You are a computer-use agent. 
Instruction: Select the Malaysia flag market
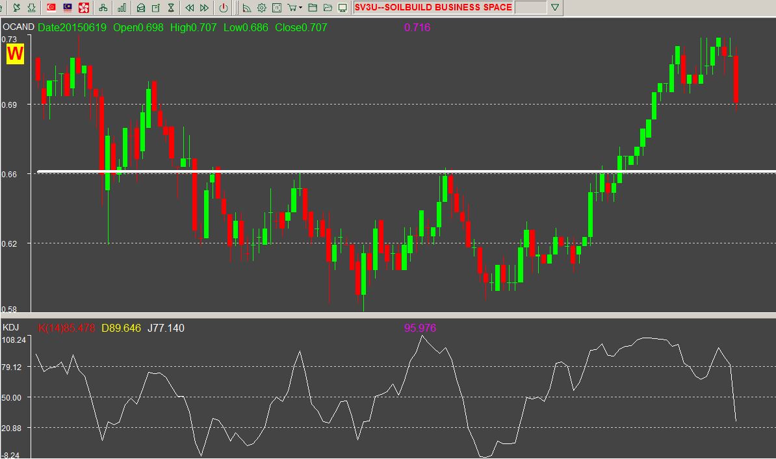[68, 7]
